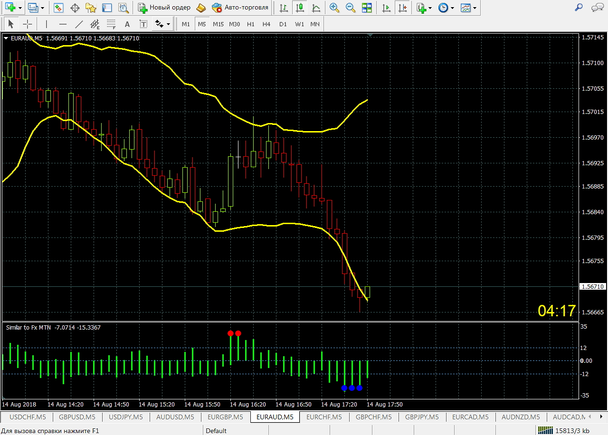Select the crosshair cursor tool
608x435 pixels.
click(x=28, y=24)
